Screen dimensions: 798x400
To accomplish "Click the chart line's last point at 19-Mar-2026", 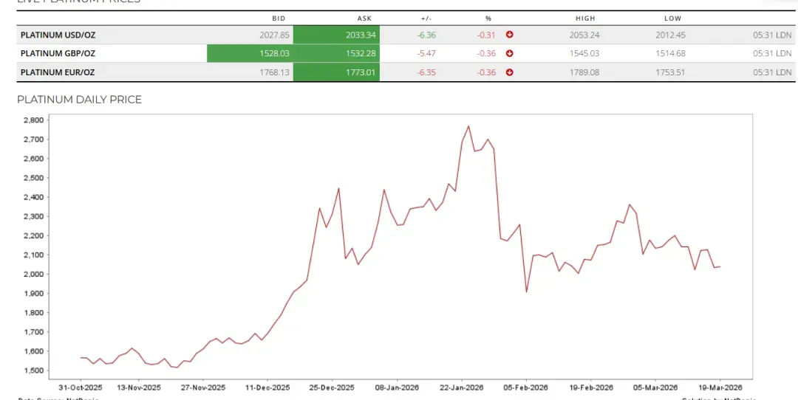I will [x=720, y=266].
